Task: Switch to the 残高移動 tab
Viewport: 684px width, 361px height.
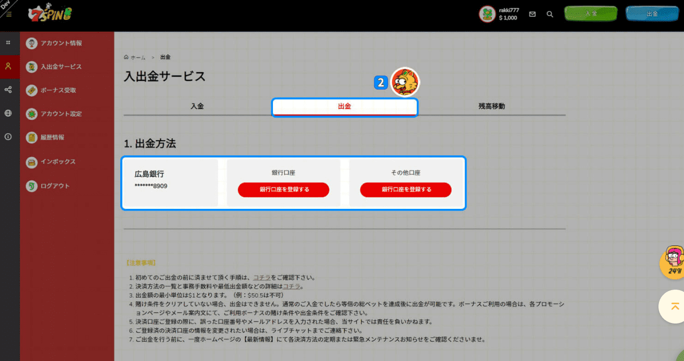Action: click(x=491, y=106)
